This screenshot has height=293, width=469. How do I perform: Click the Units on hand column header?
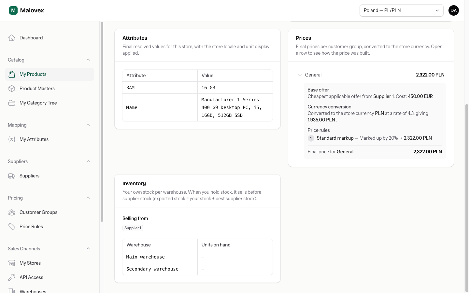(235, 245)
